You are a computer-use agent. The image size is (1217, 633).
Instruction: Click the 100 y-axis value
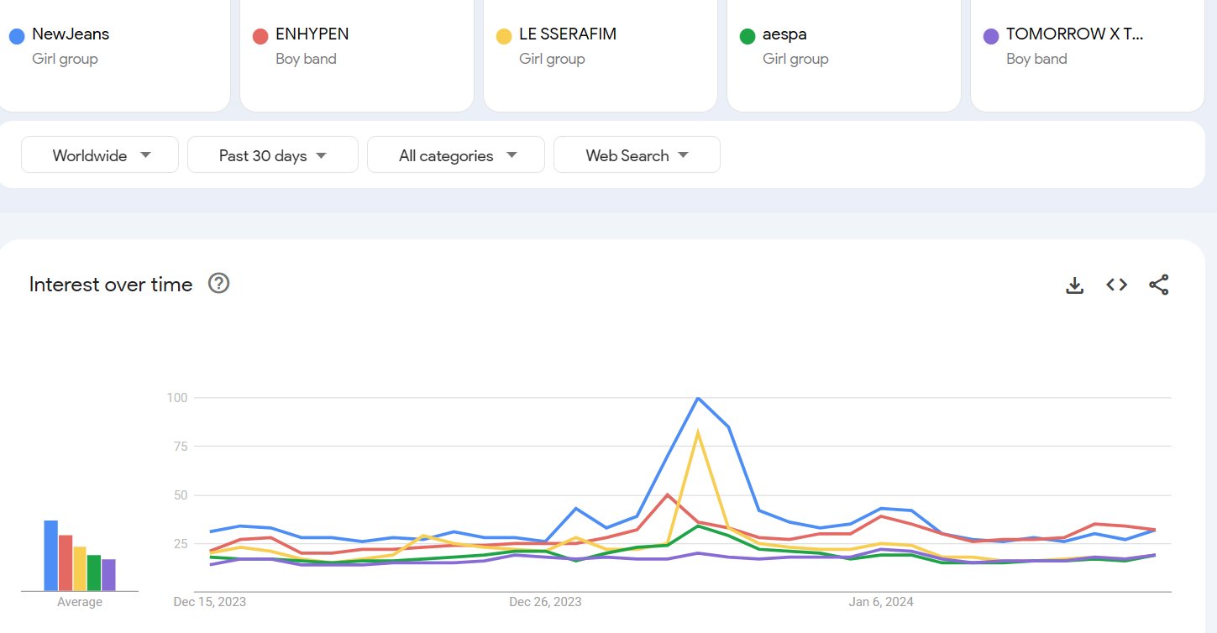click(178, 397)
